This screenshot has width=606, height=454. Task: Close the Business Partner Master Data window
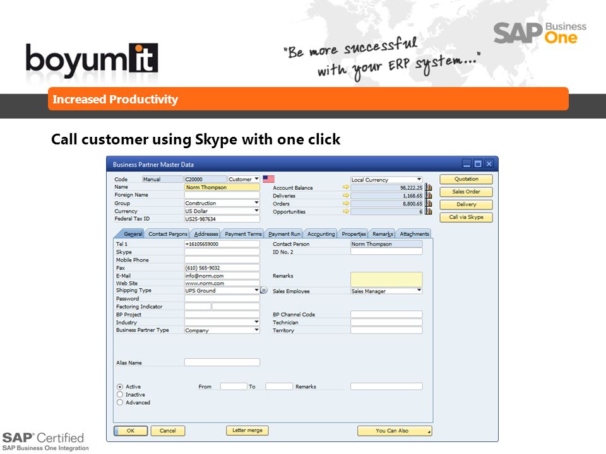(x=489, y=164)
